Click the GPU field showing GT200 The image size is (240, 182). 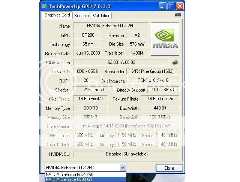pyautogui.click(x=88, y=35)
